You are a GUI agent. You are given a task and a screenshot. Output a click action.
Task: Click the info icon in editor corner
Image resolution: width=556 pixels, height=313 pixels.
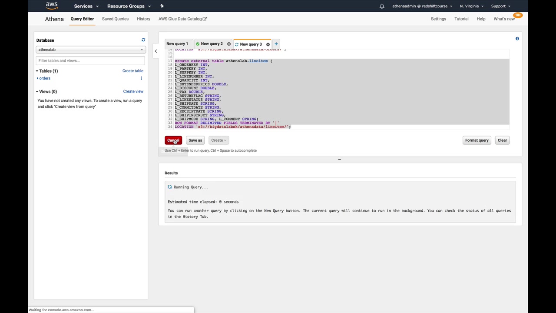click(x=517, y=39)
